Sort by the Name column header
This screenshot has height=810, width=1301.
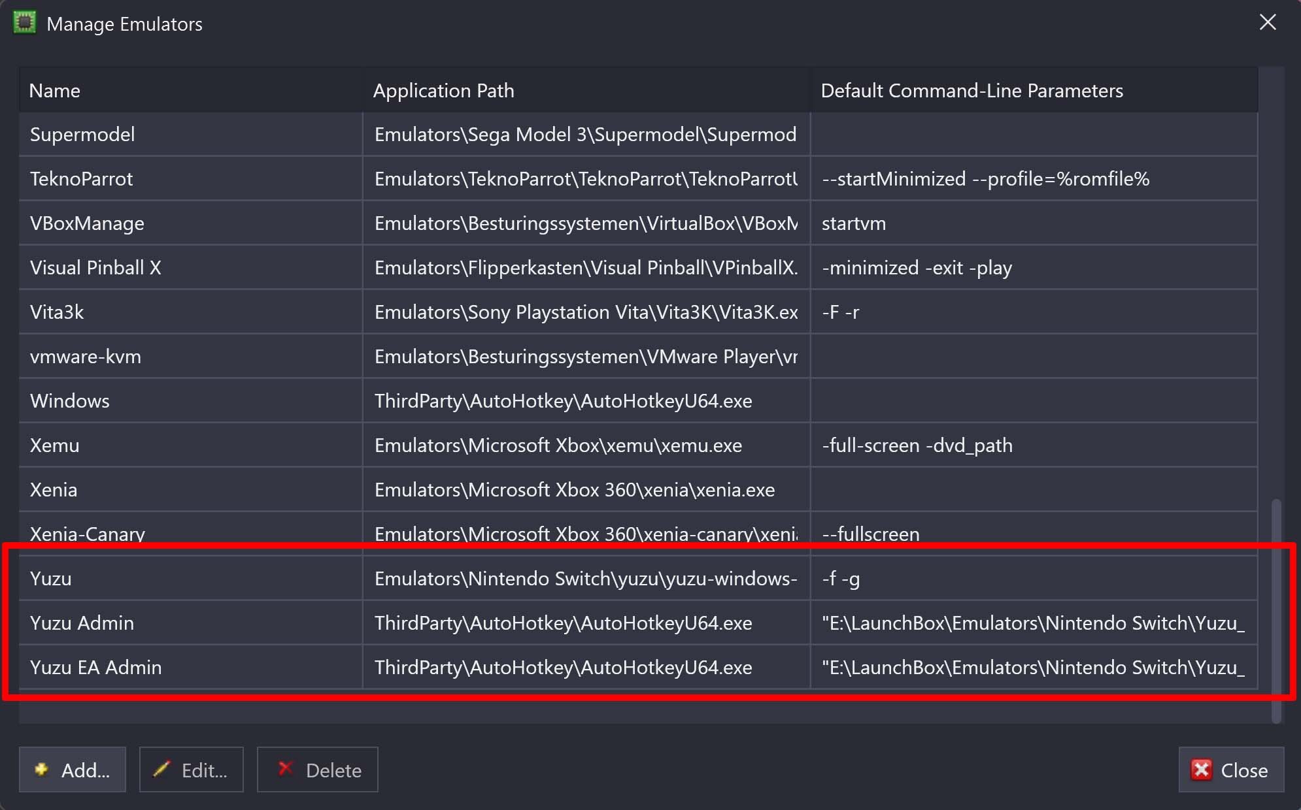(x=190, y=90)
